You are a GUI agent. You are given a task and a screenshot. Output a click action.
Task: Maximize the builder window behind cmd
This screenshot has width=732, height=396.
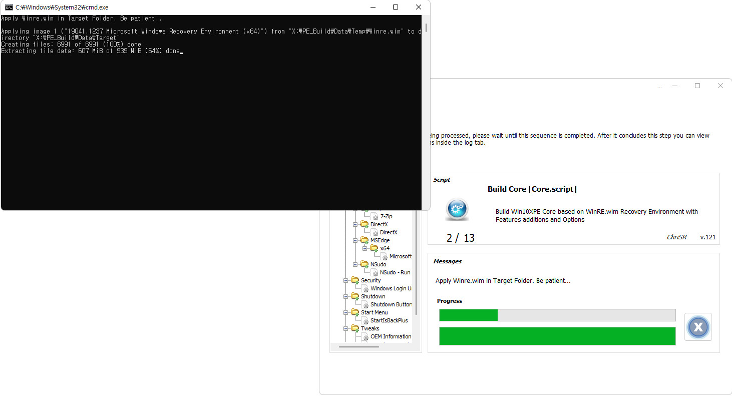697,86
